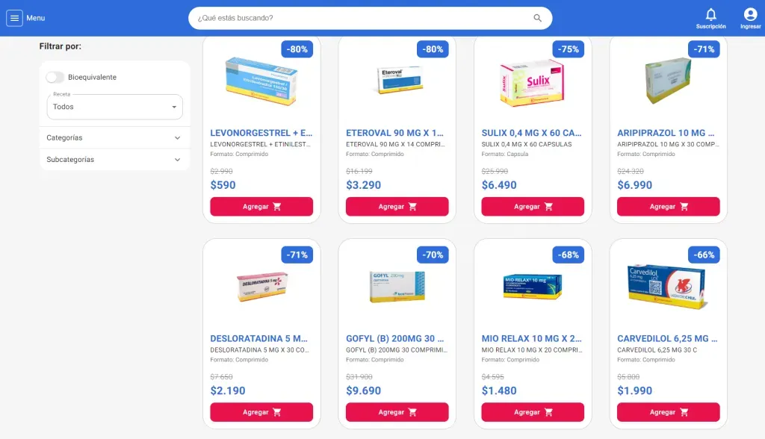
Task: Add Levonorgestrel to cart with Agregar
Action: click(x=261, y=206)
